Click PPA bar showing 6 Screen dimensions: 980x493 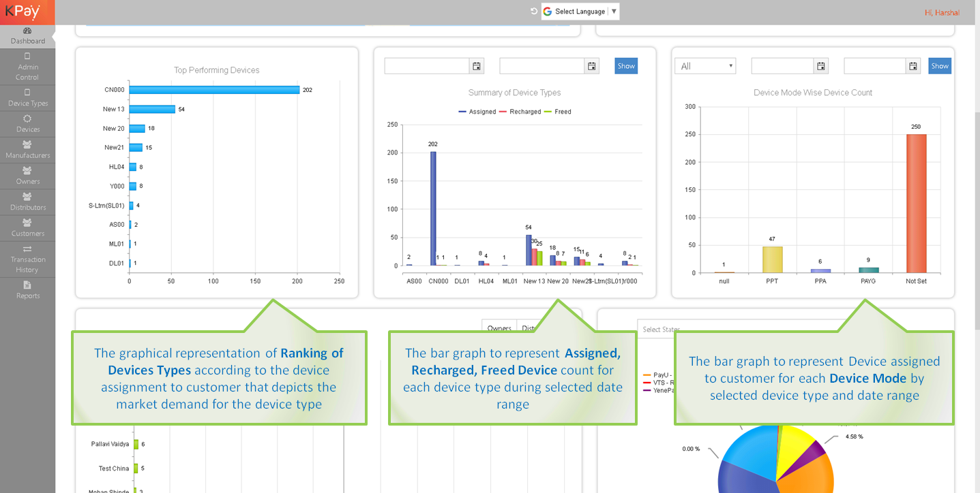820,271
